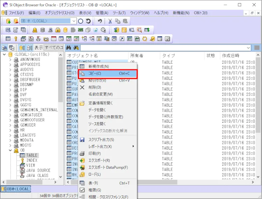Expand the GSMUSER tree node
This screenshot has height=199, width=262.
coord(10,125)
